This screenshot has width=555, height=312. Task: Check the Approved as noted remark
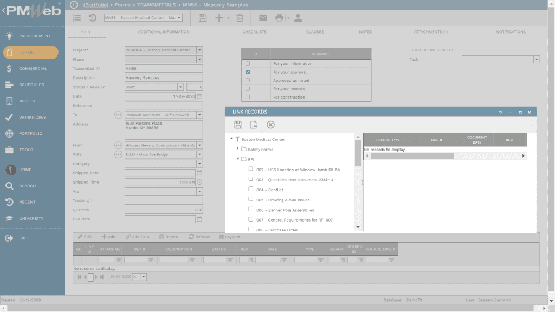(x=248, y=80)
